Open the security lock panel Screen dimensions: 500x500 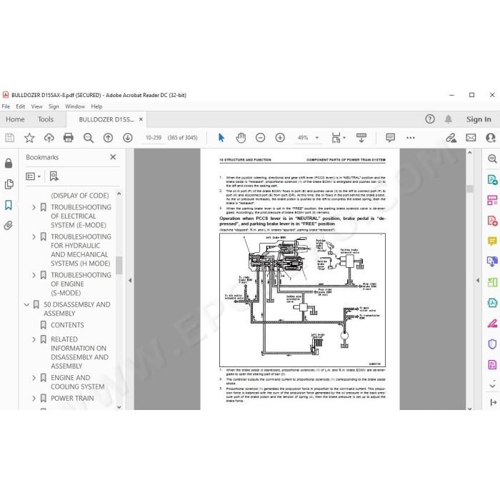pyautogui.click(x=9, y=164)
